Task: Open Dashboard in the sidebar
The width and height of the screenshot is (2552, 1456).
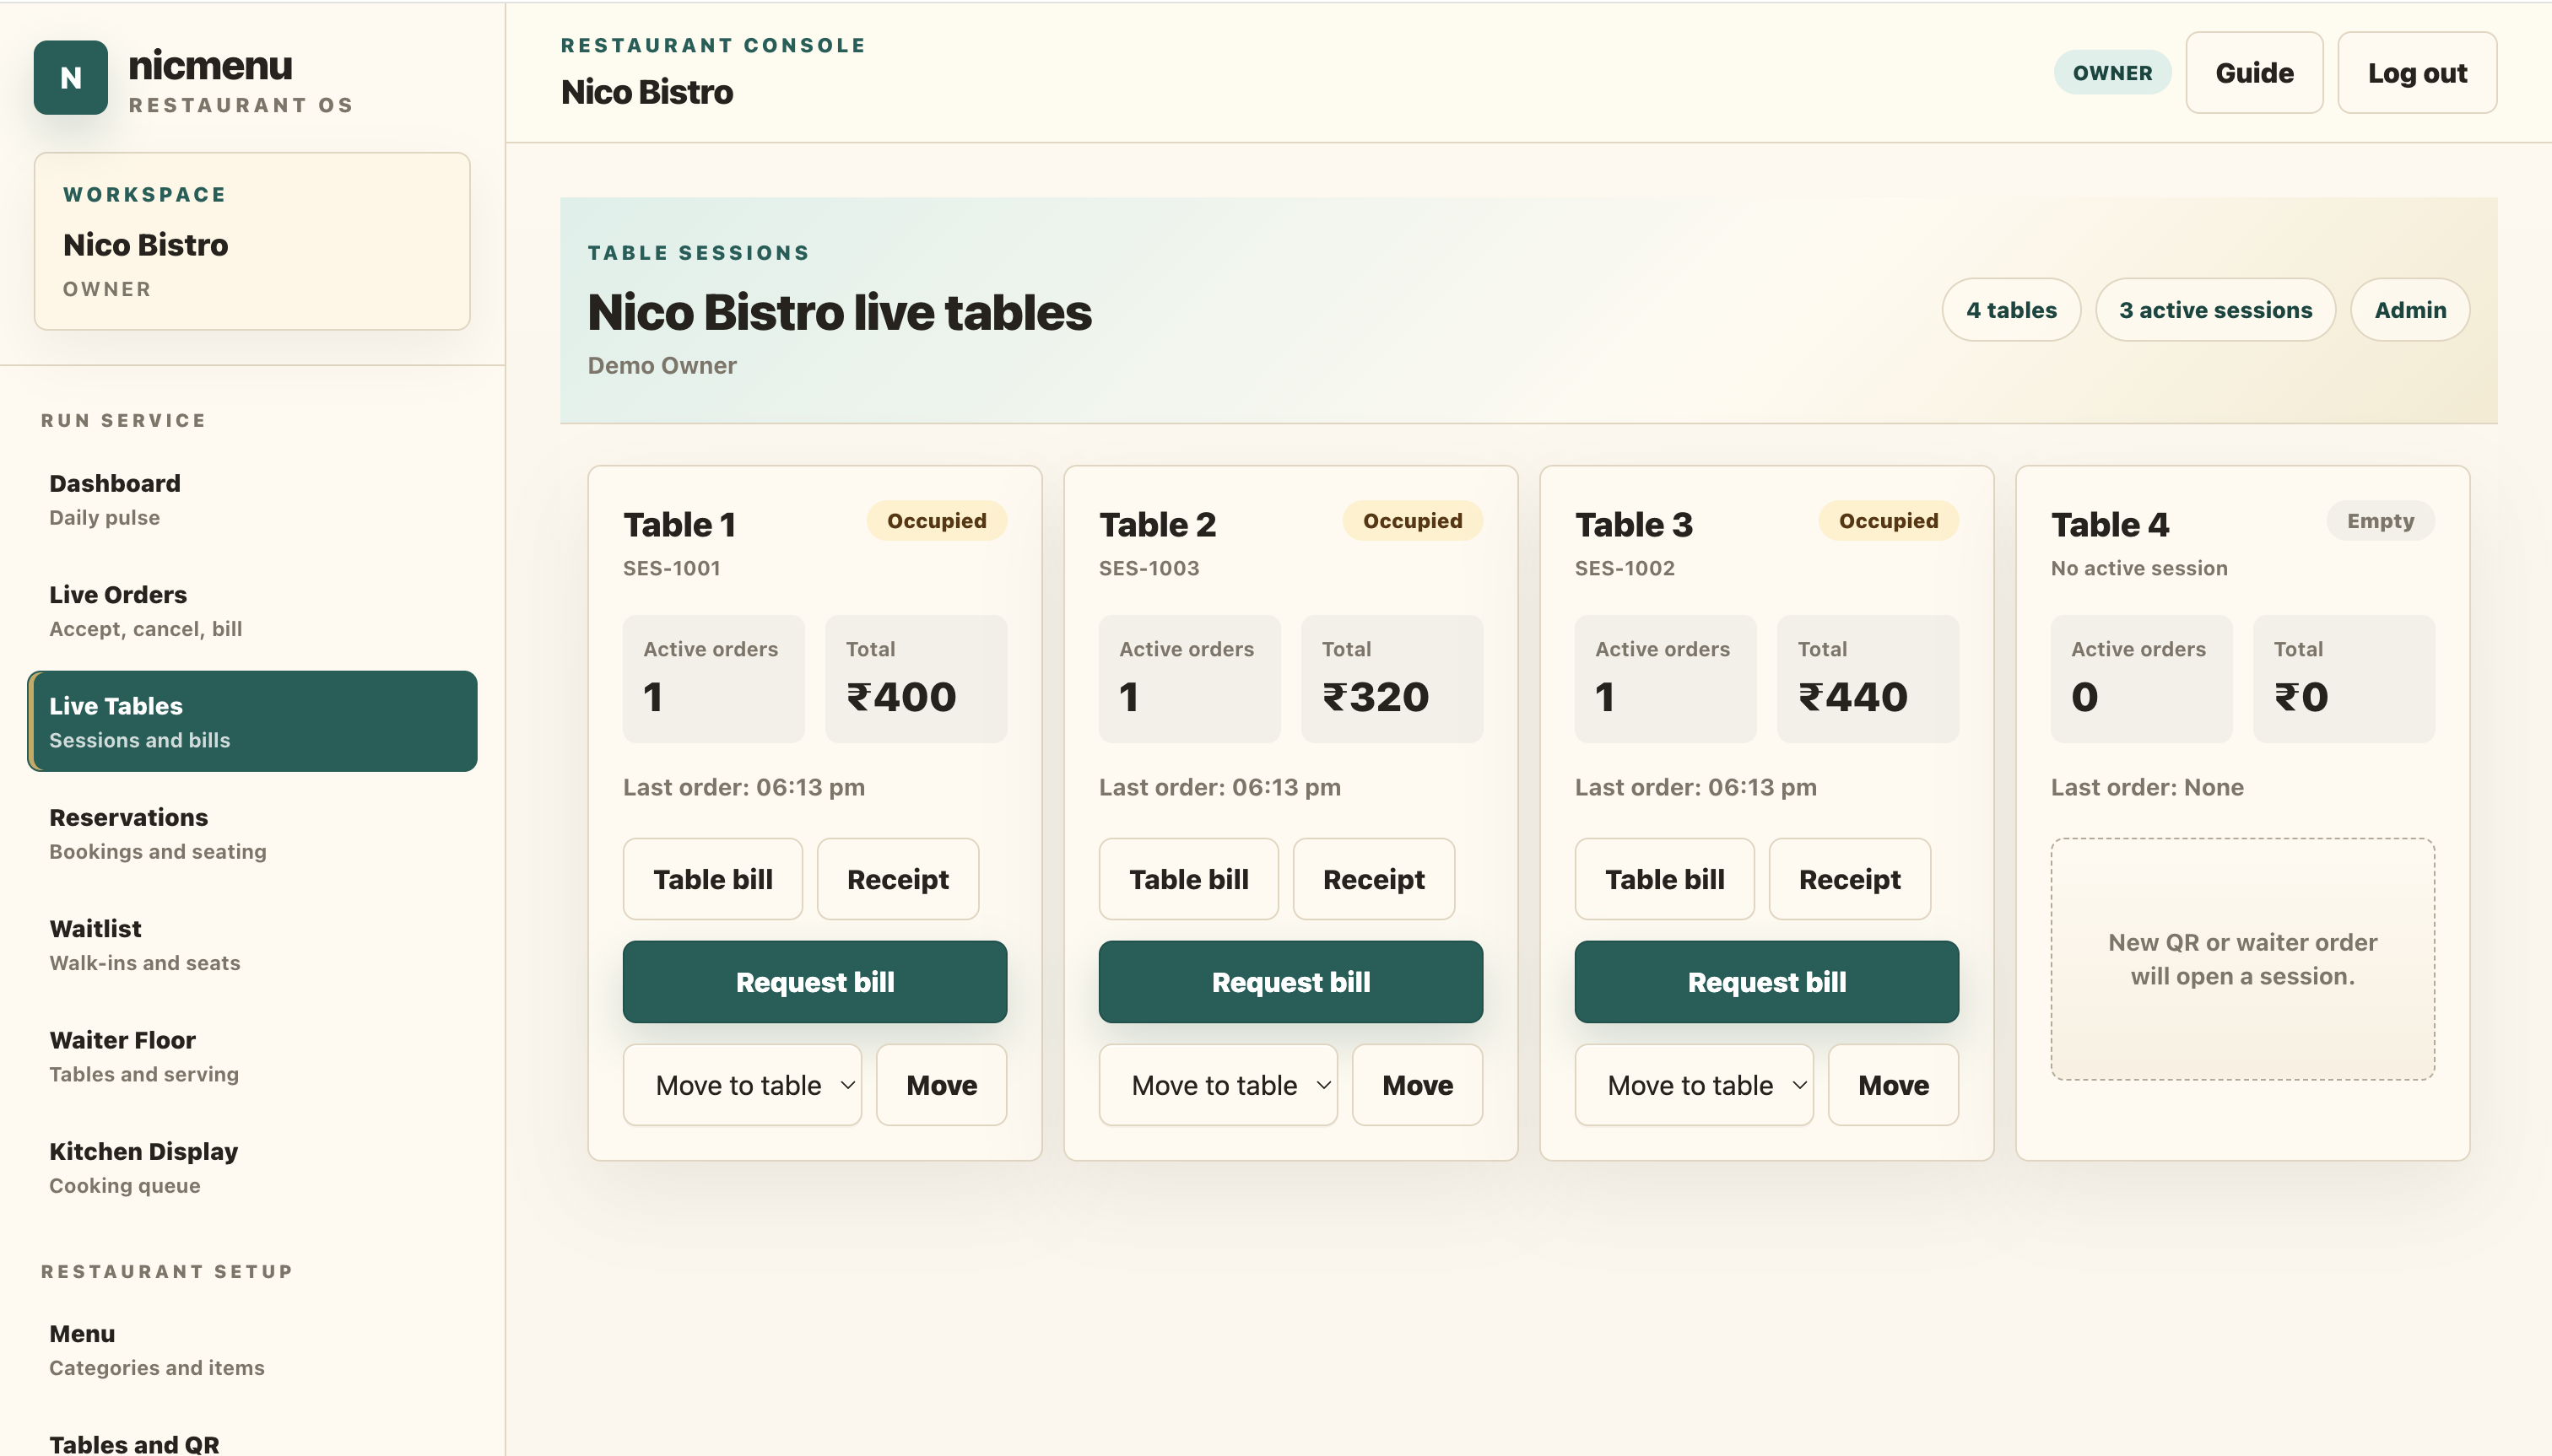Action: (252, 499)
